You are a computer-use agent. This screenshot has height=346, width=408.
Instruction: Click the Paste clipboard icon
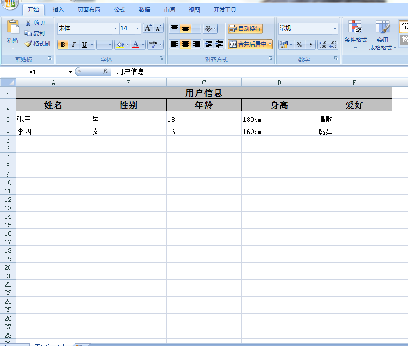(13, 27)
